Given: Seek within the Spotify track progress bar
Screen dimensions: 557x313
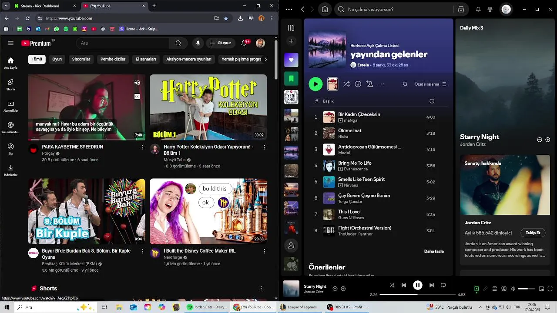Looking at the screenshot, I should [417, 294].
